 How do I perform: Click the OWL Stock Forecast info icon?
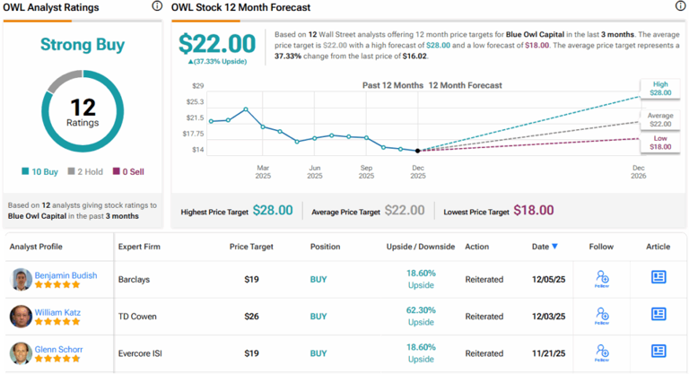[679, 6]
